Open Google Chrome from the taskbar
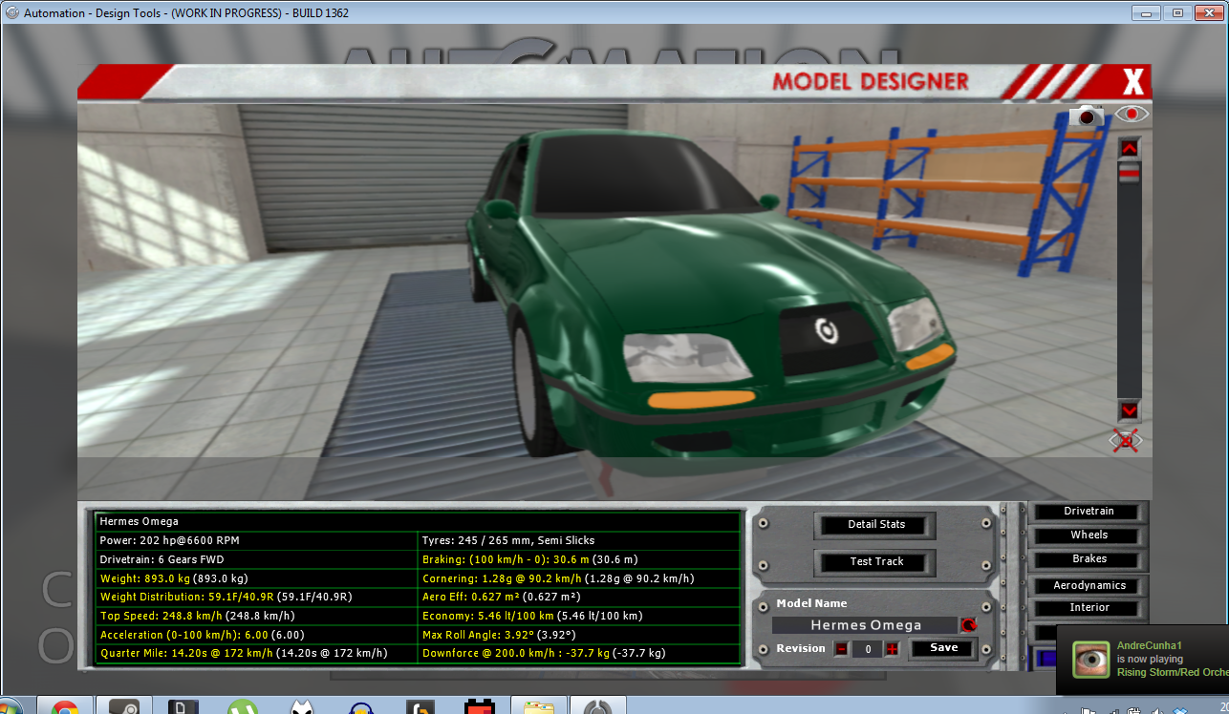The height and width of the screenshot is (714, 1229). coord(65,707)
